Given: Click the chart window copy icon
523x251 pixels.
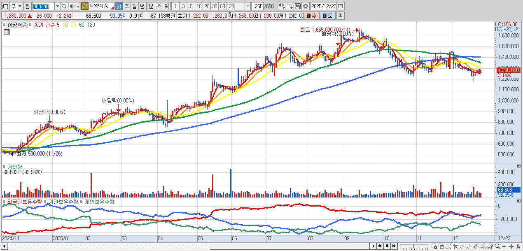Looking at the screenshot, I should point(490,246).
